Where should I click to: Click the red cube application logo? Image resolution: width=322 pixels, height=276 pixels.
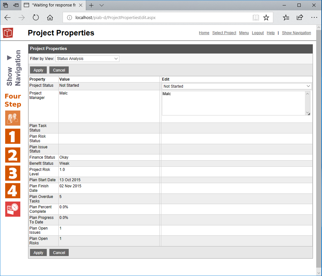[x=7, y=33]
